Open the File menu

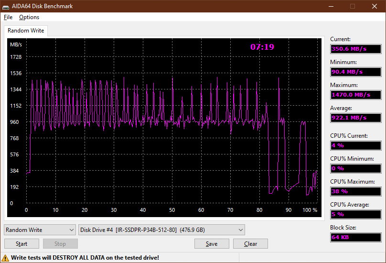point(8,17)
